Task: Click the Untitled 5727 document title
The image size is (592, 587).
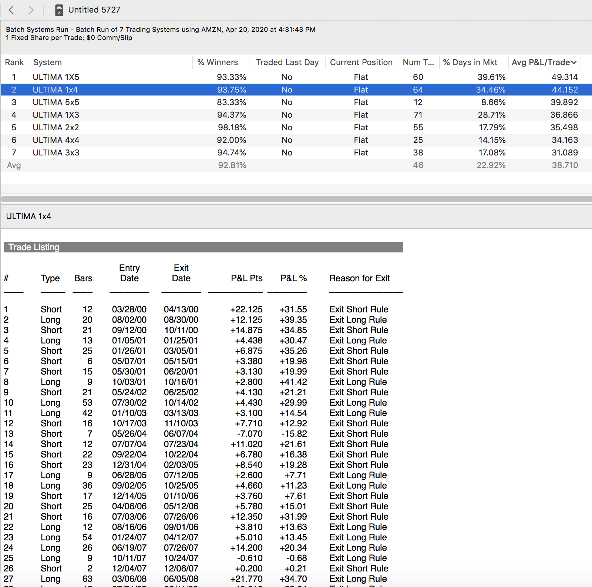Action: coord(94,10)
